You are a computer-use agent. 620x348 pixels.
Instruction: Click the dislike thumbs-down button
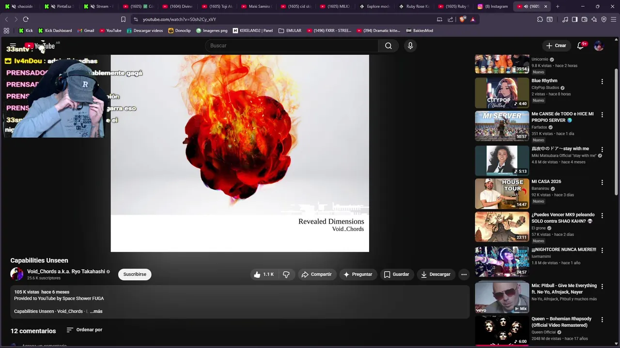click(286, 274)
